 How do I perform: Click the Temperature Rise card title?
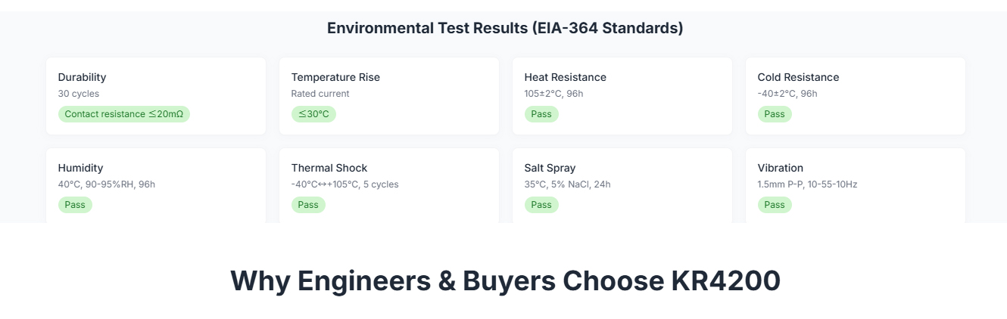[x=335, y=77]
